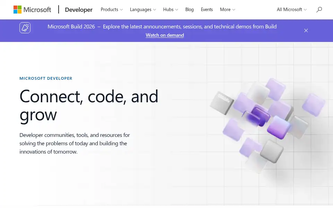
Task: Click the MICROSOFT DEVELOPER label
Action: 46,78
